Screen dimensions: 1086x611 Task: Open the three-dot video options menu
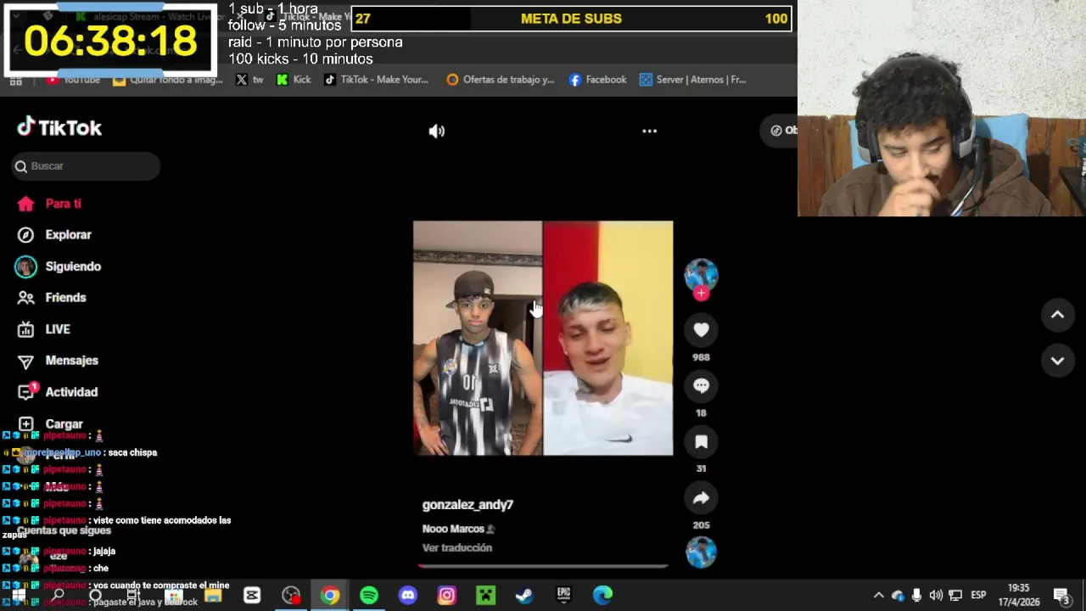point(649,131)
